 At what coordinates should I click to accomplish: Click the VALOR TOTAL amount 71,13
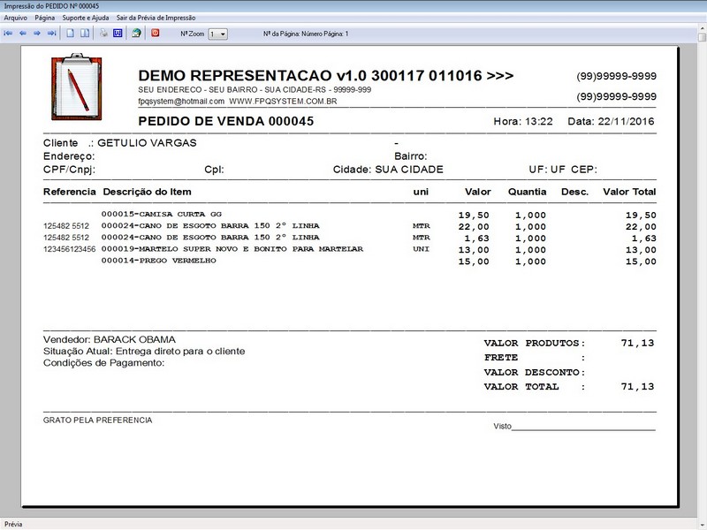point(637,387)
